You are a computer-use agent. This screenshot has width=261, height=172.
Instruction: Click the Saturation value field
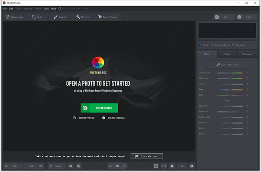point(248,72)
